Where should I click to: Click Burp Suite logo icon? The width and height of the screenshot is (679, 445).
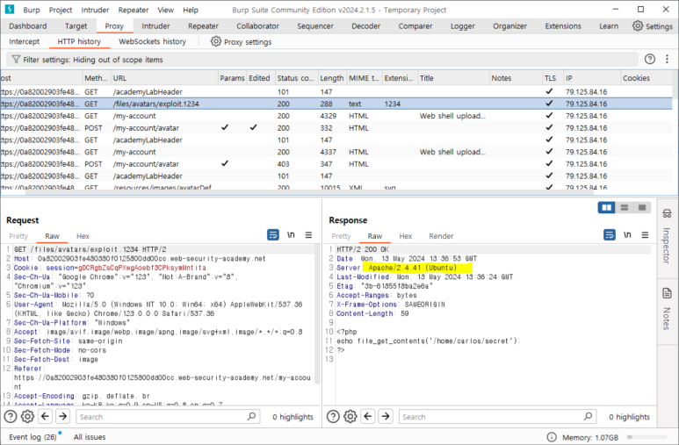click(x=9, y=9)
